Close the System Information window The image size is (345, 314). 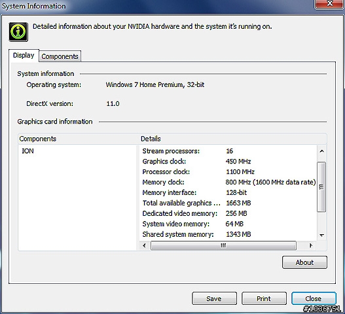329,5
